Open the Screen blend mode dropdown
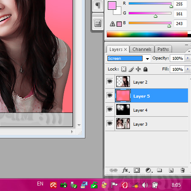Screen dimensions: 191x191 pos(128,59)
